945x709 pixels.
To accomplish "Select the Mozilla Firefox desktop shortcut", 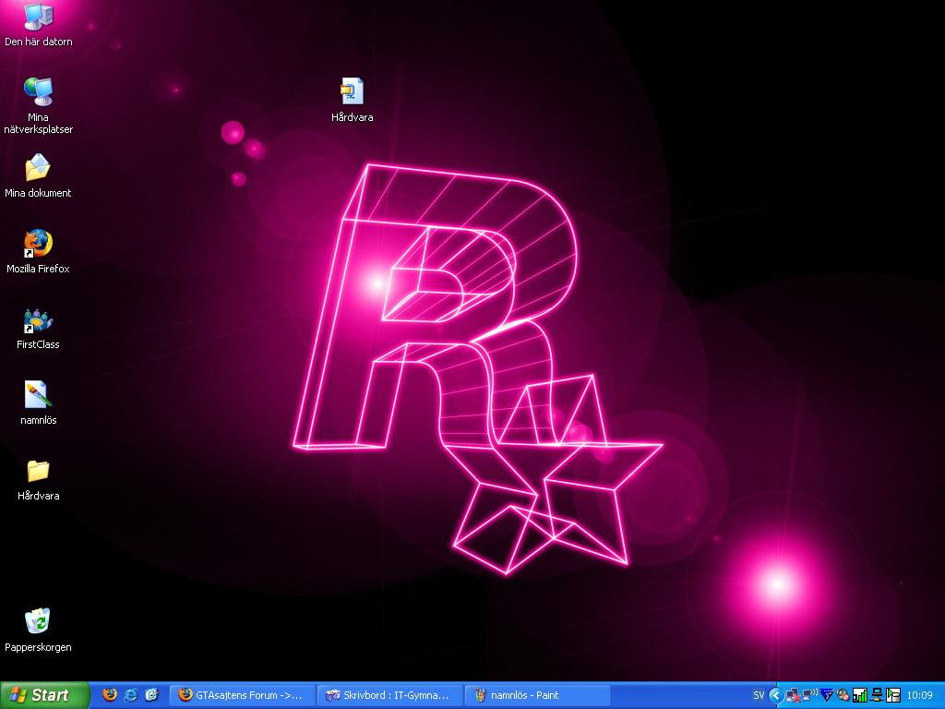I will (38, 244).
